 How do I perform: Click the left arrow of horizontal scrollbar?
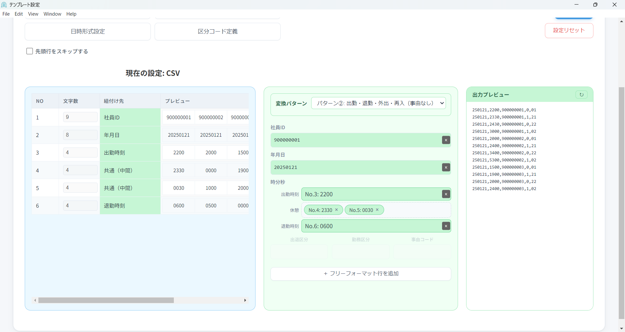[x=35, y=300]
